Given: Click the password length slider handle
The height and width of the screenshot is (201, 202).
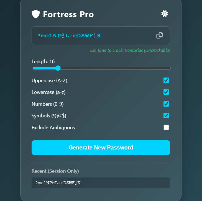Looking at the screenshot, I should pyautogui.click(x=58, y=68).
